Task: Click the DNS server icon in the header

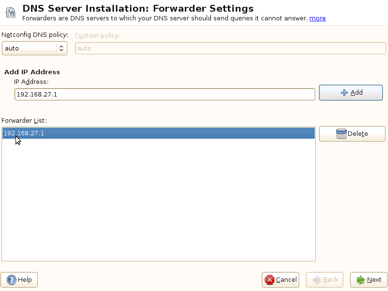Action: click(11, 13)
